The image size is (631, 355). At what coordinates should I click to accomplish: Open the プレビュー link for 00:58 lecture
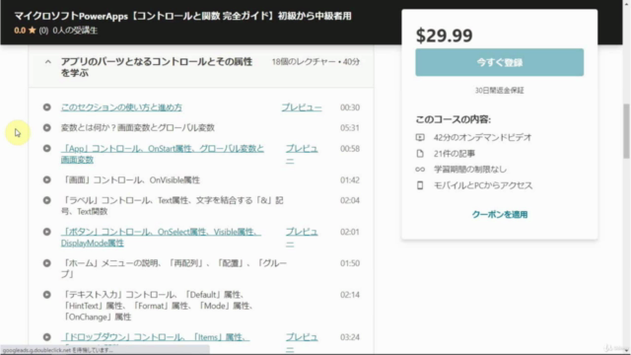coord(302,154)
